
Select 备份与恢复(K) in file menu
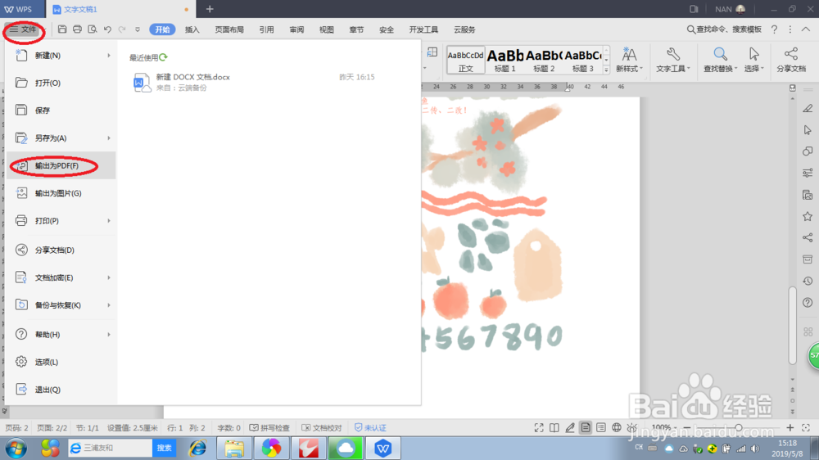(x=61, y=305)
